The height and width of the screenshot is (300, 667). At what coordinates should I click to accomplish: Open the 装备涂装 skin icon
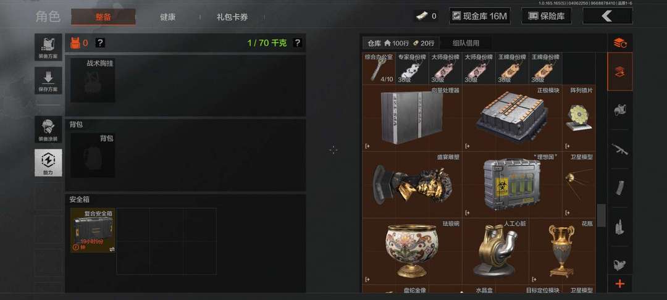(x=48, y=130)
